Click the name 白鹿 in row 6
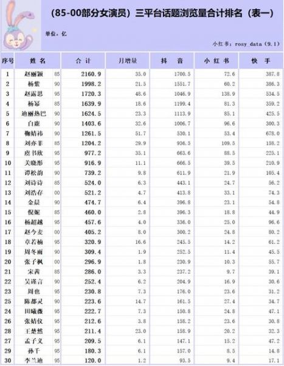Screen dimensions: 284x366 coord(34,123)
